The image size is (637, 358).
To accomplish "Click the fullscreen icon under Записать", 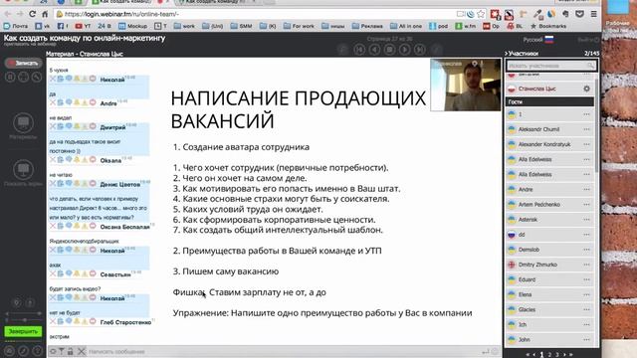I will click(x=23, y=78).
